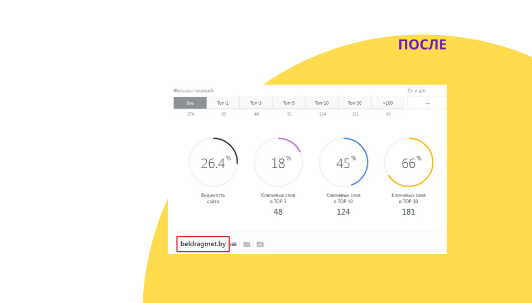The height and width of the screenshot is (303, 532).
Task: Click the 18% TOP 3 keywords gauge
Action: coord(278,162)
